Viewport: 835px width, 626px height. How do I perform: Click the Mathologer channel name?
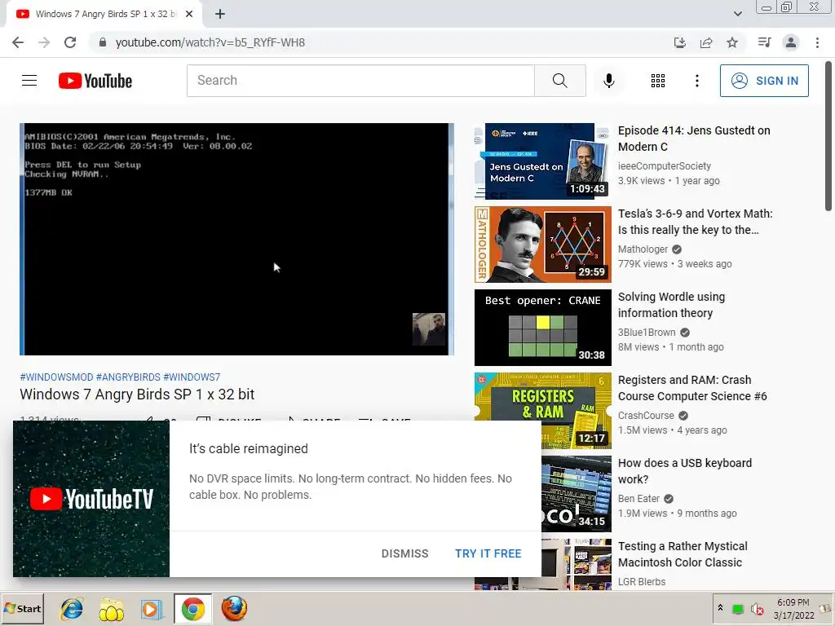(643, 249)
